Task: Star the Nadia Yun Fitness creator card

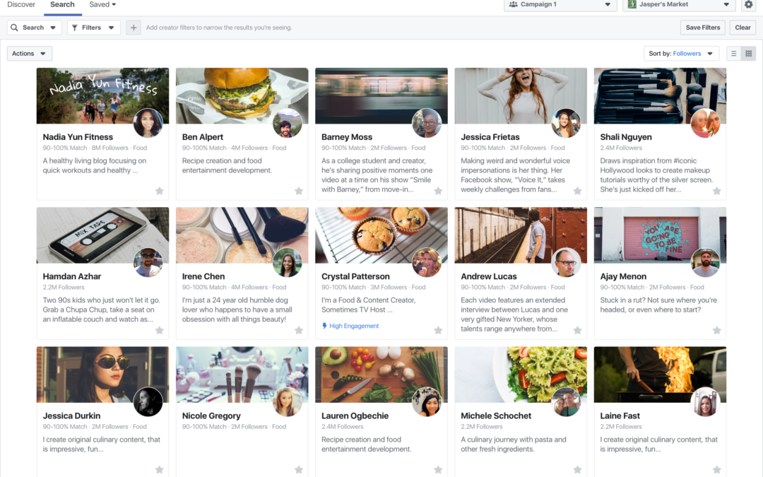Action: 159,191
